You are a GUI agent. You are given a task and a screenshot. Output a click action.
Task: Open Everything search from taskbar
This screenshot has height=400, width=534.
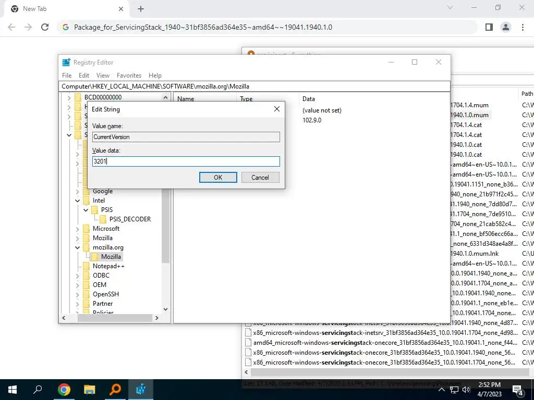(115, 390)
